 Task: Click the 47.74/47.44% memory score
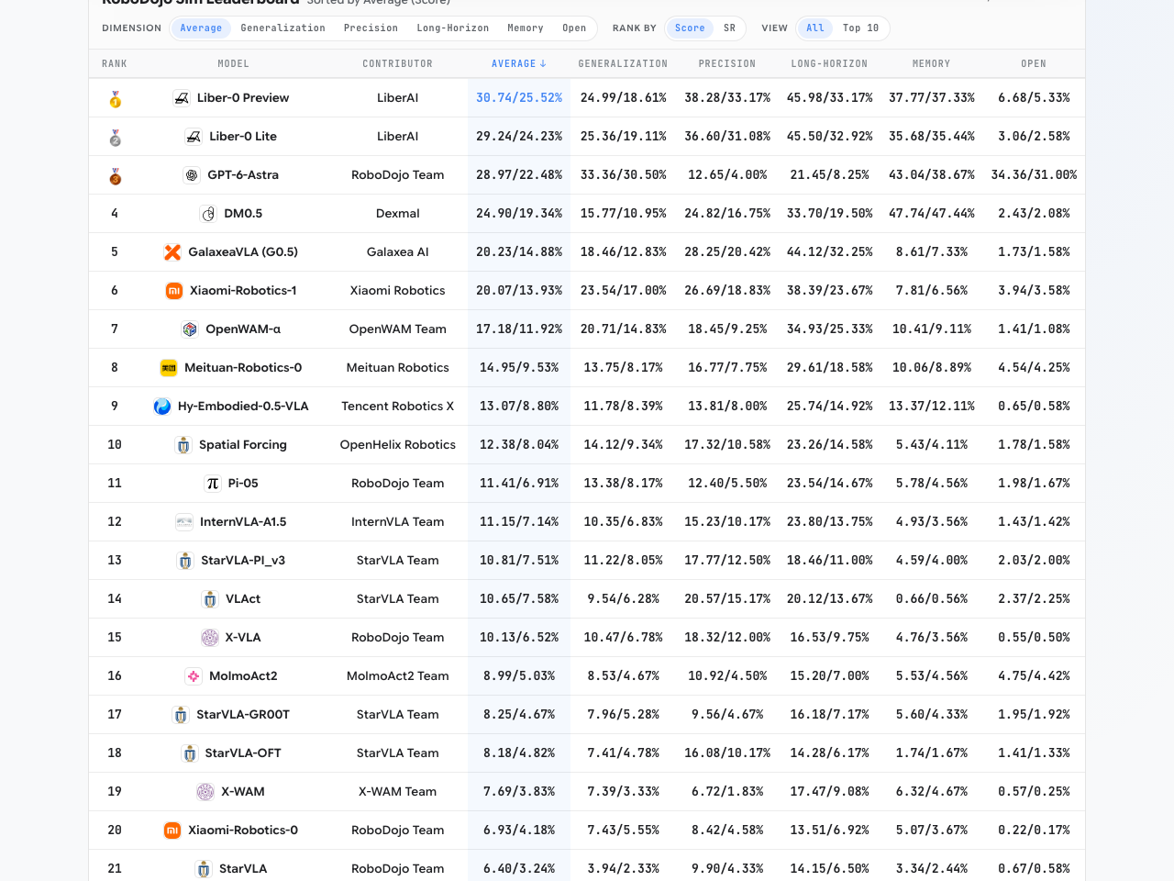pyautogui.click(x=931, y=214)
